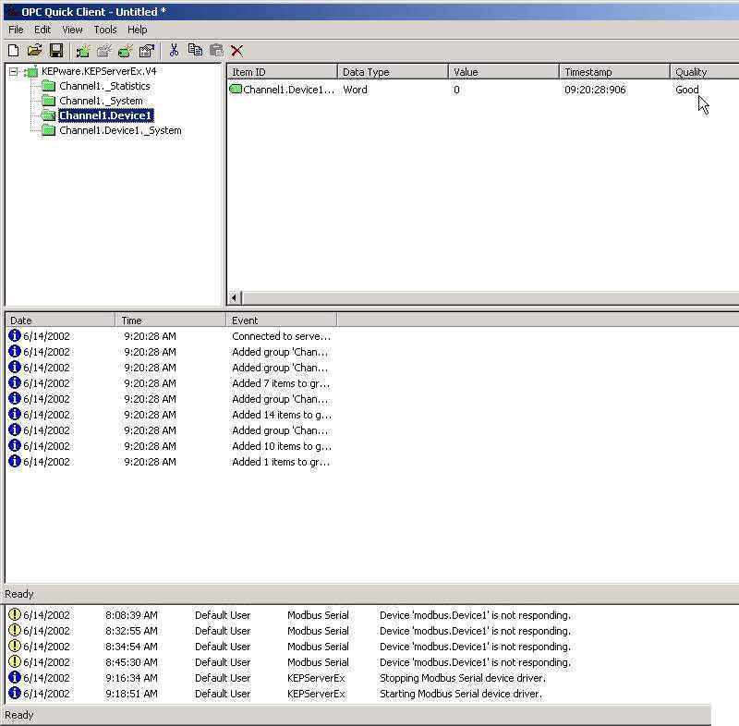Click the item list left scroll arrow
Screen dimensions: 739x726
tap(235, 297)
